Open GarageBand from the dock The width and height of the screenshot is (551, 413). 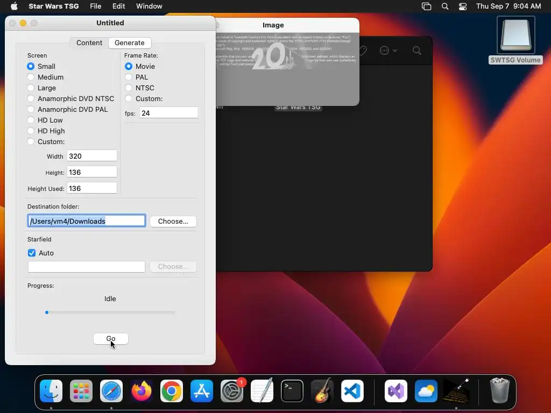tap(322, 391)
